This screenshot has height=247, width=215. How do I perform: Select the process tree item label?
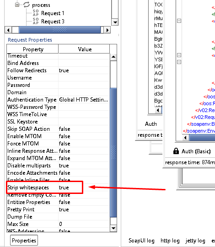[x=41, y=5]
